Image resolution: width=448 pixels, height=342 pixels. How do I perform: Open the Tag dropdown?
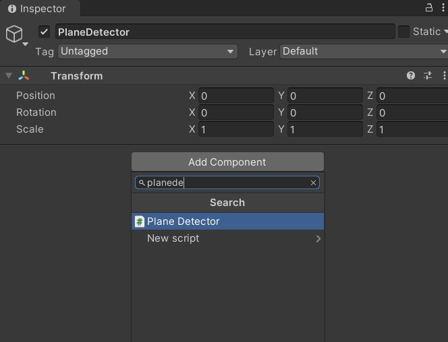[x=147, y=51]
